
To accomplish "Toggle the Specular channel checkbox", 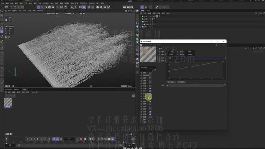I will coord(150,78).
